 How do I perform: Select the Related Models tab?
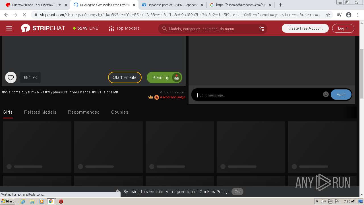[40, 112]
